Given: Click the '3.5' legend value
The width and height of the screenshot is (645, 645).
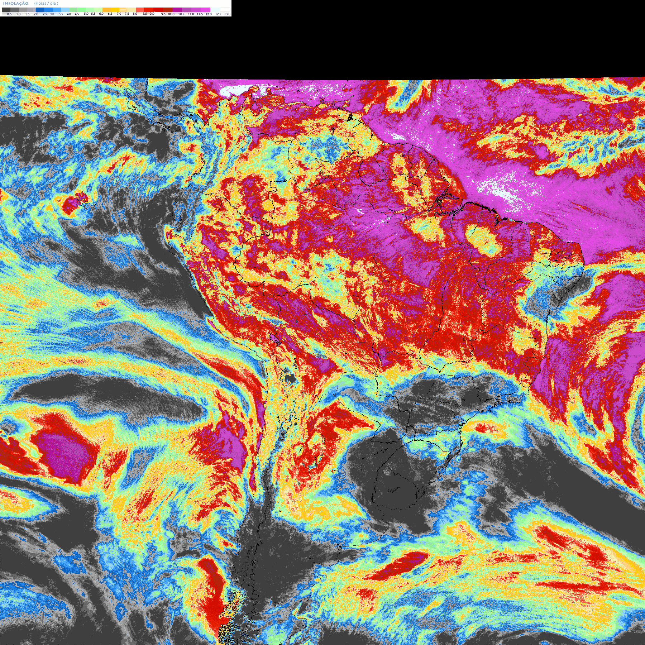Looking at the screenshot, I should tap(61, 14).
